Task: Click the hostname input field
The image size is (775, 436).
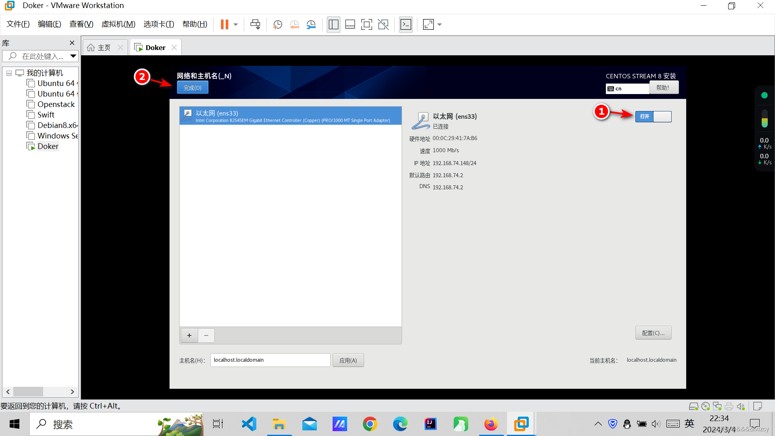Action: point(270,360)
